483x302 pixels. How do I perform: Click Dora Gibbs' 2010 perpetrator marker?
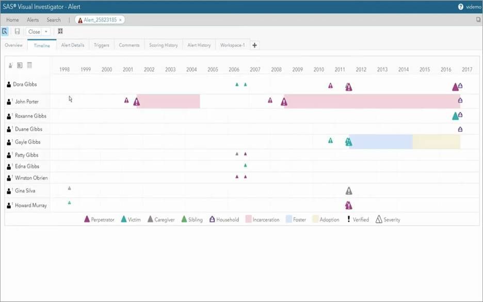point(331,86)
